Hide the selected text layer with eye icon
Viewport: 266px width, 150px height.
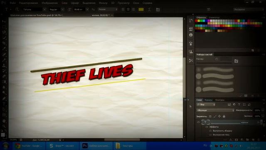(x=198, y=122)
